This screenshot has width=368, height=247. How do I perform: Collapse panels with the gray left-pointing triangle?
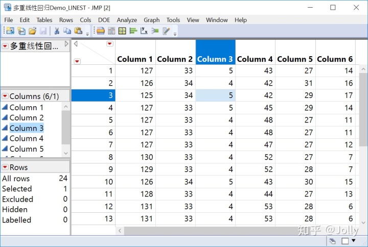tap(76, 43)
